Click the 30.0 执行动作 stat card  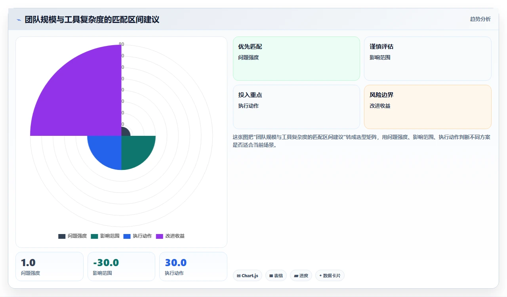coord(193,267)
